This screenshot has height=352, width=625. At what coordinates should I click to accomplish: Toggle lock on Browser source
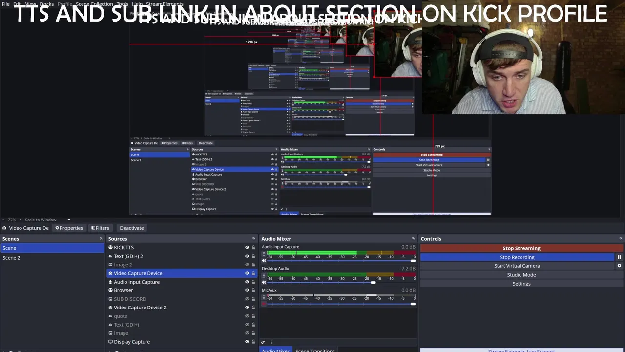[253, 290]
